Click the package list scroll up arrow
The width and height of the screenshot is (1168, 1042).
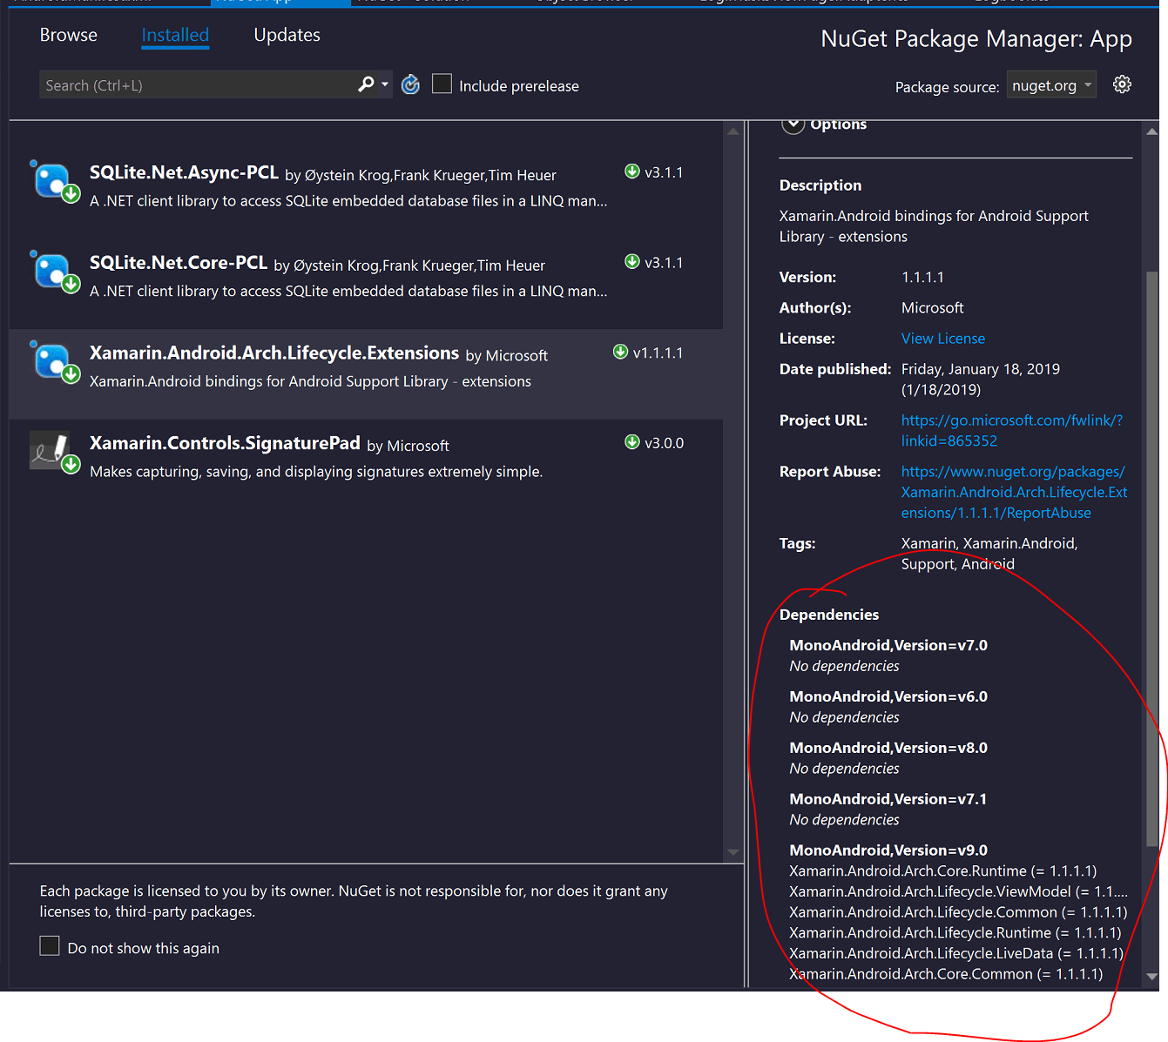click(x=733, y=131)
